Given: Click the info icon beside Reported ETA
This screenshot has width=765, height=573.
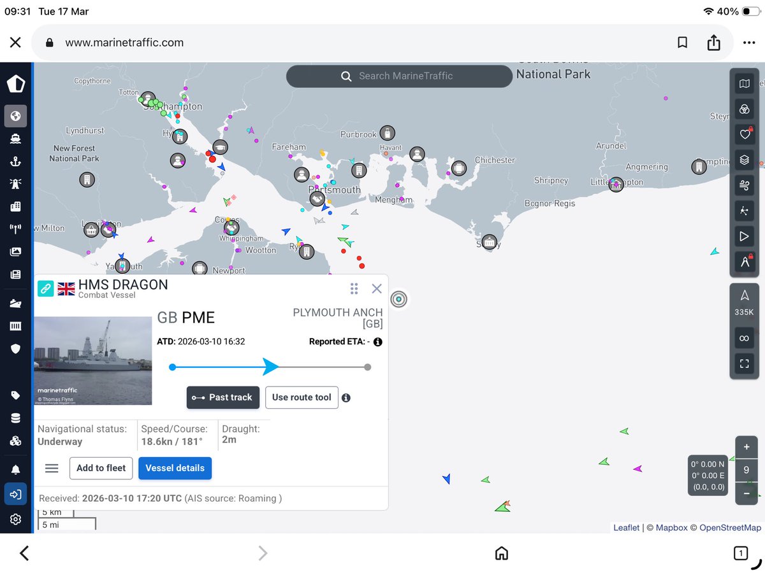Looking at the screenshot, I should click(377, 342).
